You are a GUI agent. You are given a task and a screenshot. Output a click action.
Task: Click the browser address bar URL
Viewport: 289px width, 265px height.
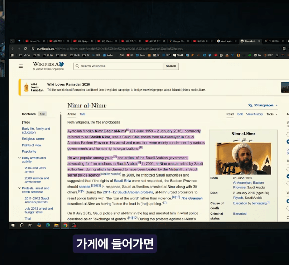click(x=109, y=49)
